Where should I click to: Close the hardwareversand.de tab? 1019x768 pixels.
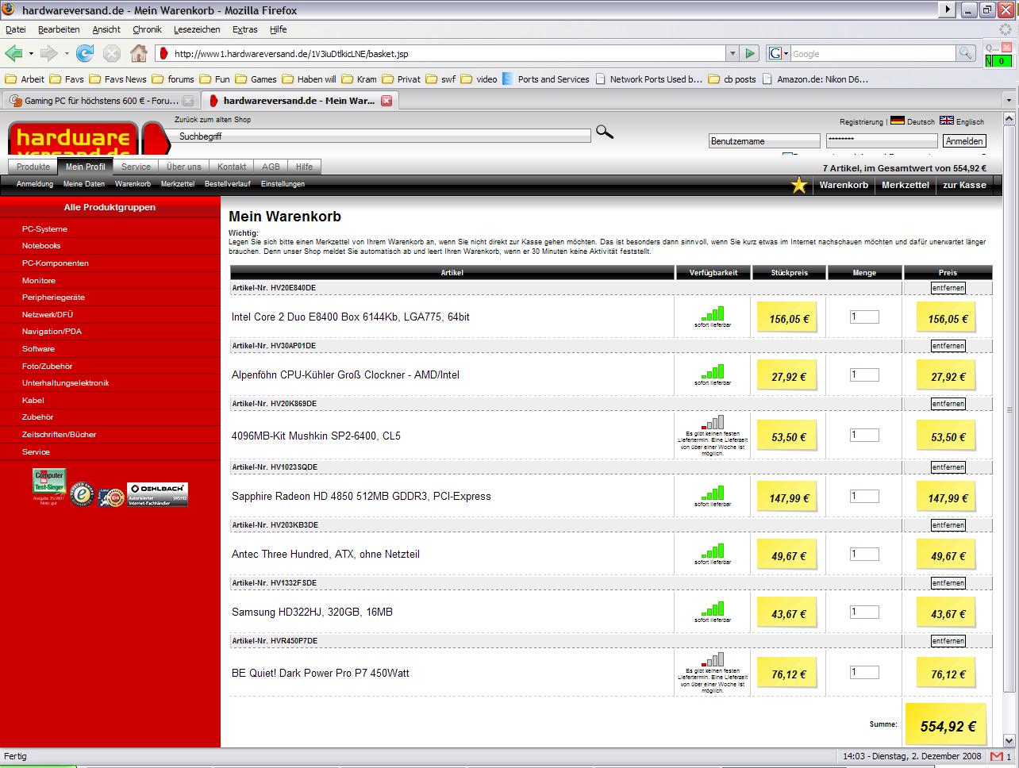click(386, 101)
